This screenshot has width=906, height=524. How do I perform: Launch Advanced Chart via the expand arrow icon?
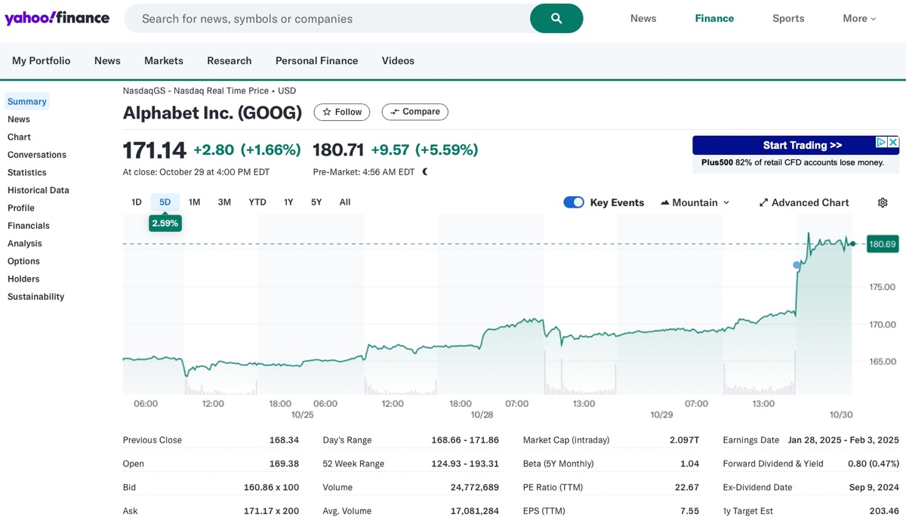point(764,202)
